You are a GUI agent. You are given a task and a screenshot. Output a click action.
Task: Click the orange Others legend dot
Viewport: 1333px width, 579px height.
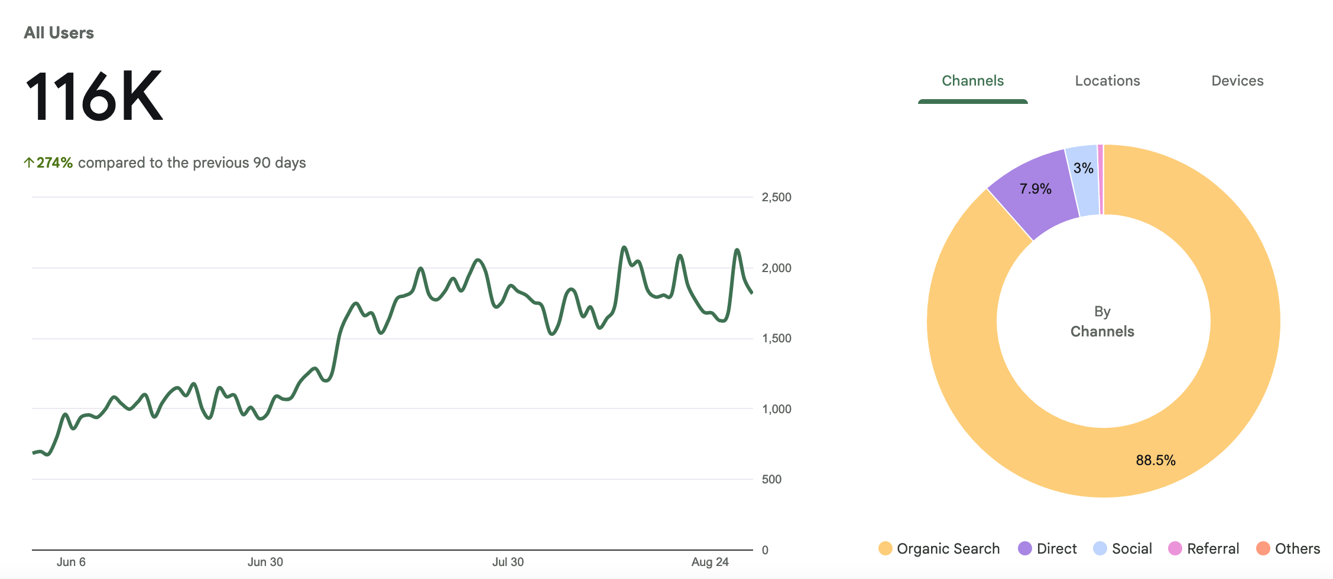point(1263,548)
